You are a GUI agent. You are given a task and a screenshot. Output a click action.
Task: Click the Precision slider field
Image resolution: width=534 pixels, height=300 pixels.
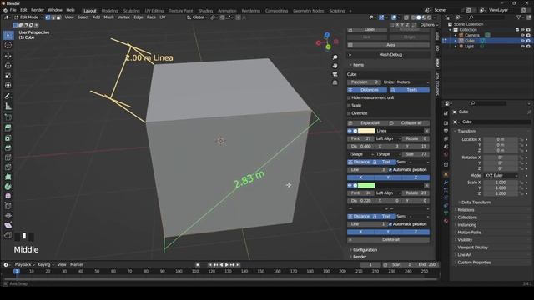364,82
